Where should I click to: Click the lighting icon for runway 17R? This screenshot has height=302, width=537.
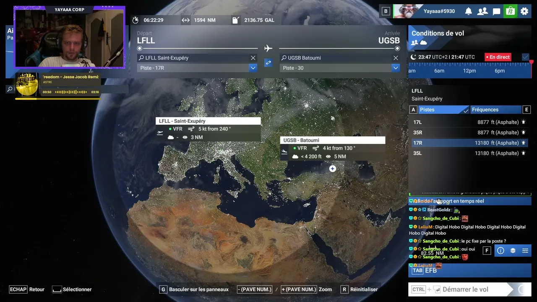(523, 143)
